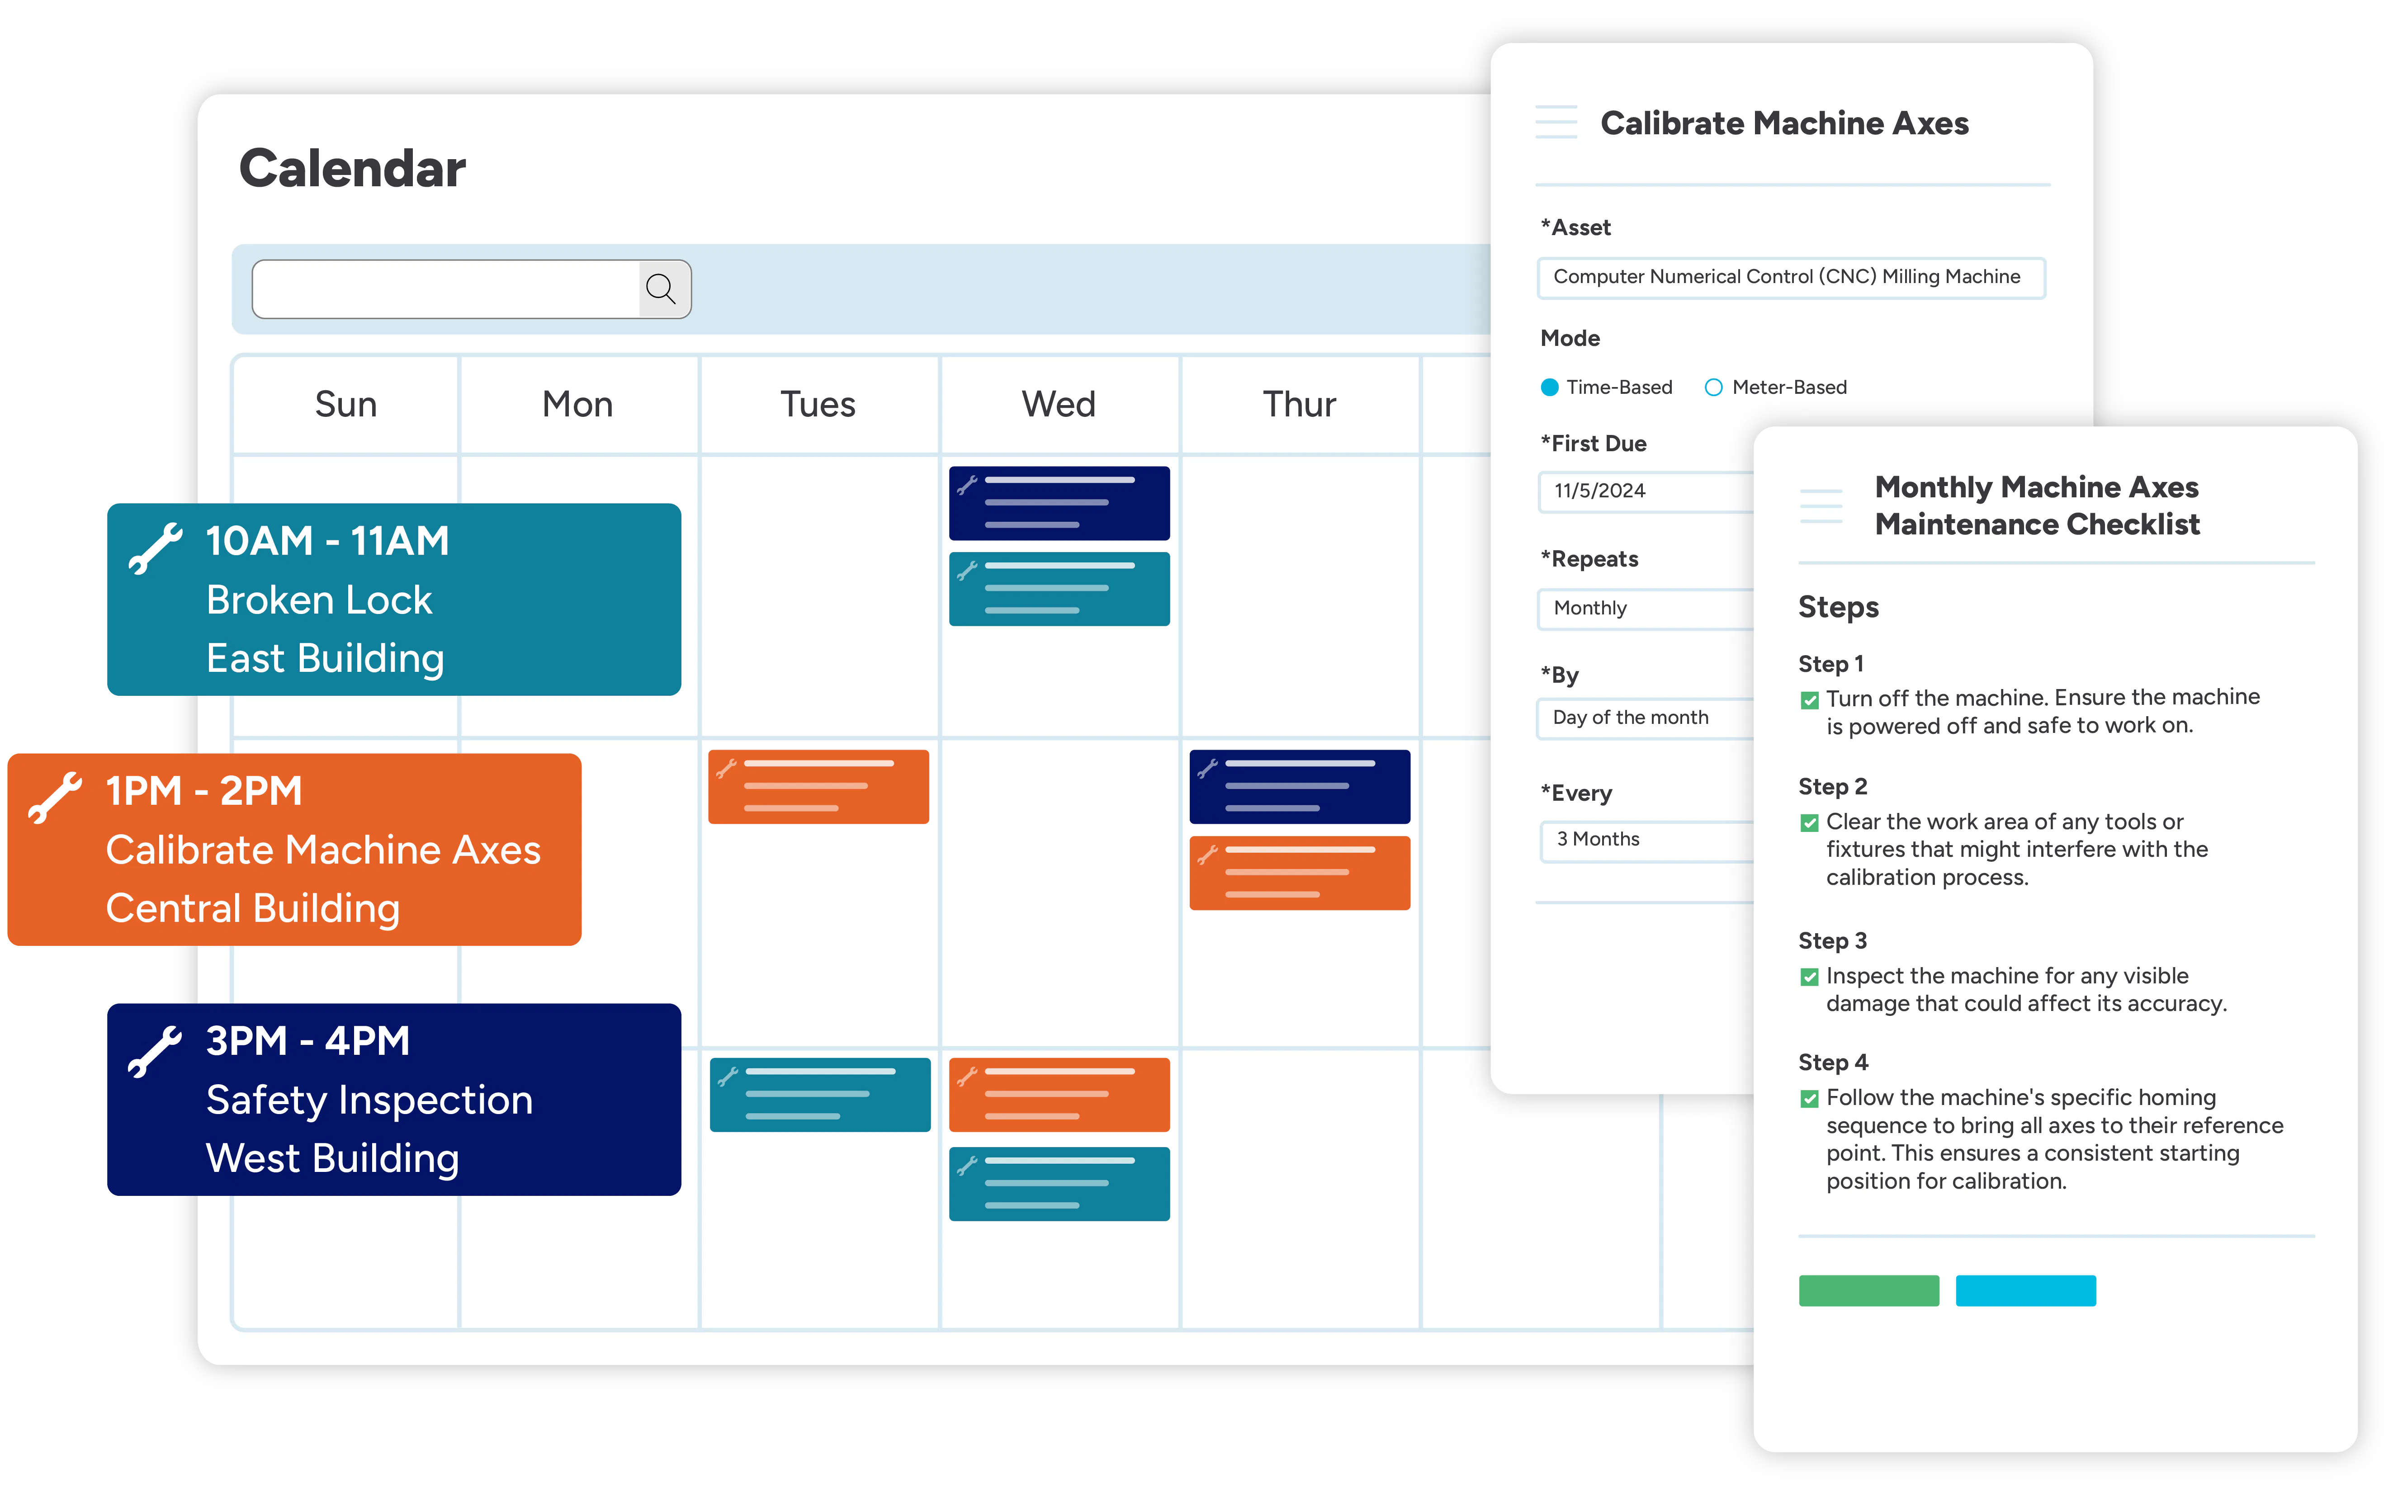This screenshot has width=2398, height=1497.
Task: Open the teal event in Tuesday's bottom row
Action: point(820,1094)
